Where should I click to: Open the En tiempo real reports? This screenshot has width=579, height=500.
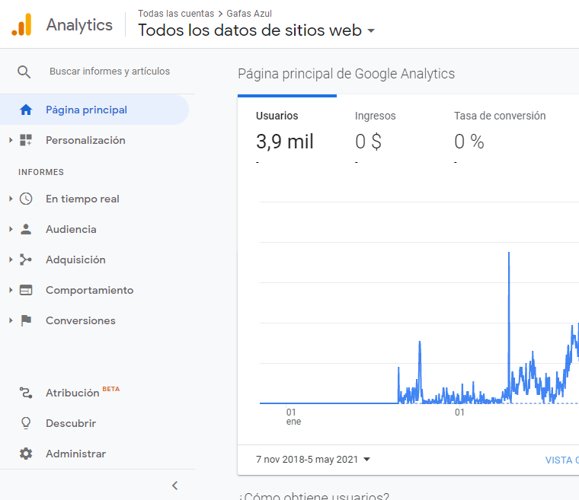pos(82,199)
